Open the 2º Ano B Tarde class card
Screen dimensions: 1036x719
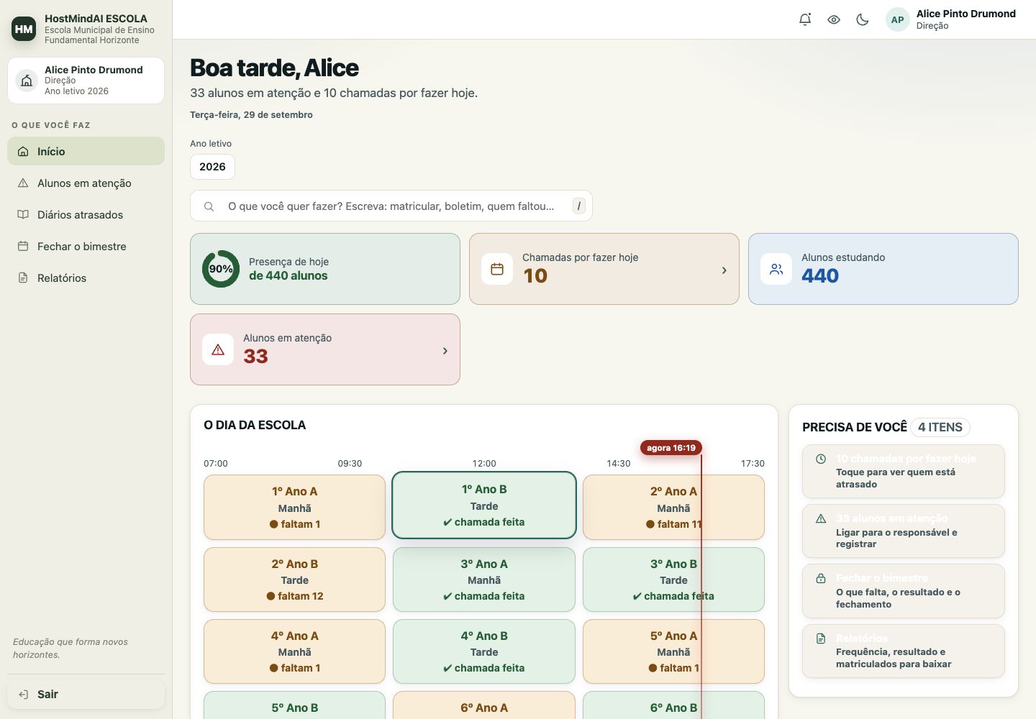tap(294, 580)
